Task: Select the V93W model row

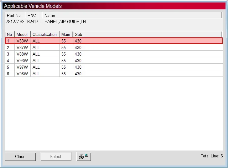Action: coord(114,61)
